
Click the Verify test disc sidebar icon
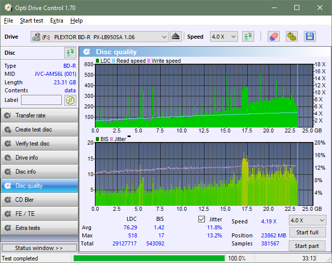click(x=8, y=144)
